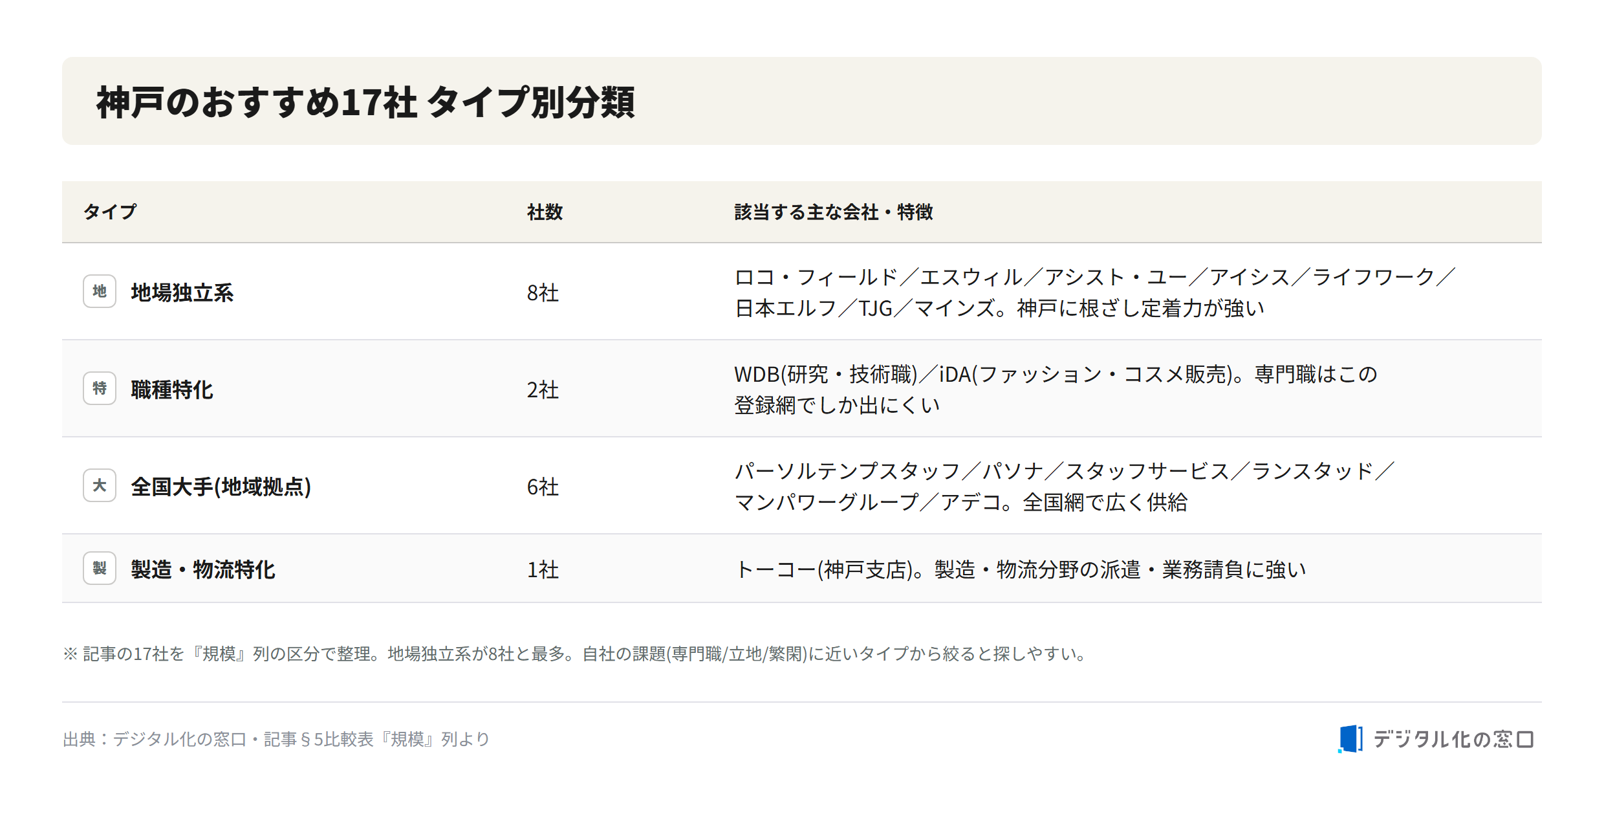Select the 全国大手(地域拠点) type label

click(x=221, y=487)
